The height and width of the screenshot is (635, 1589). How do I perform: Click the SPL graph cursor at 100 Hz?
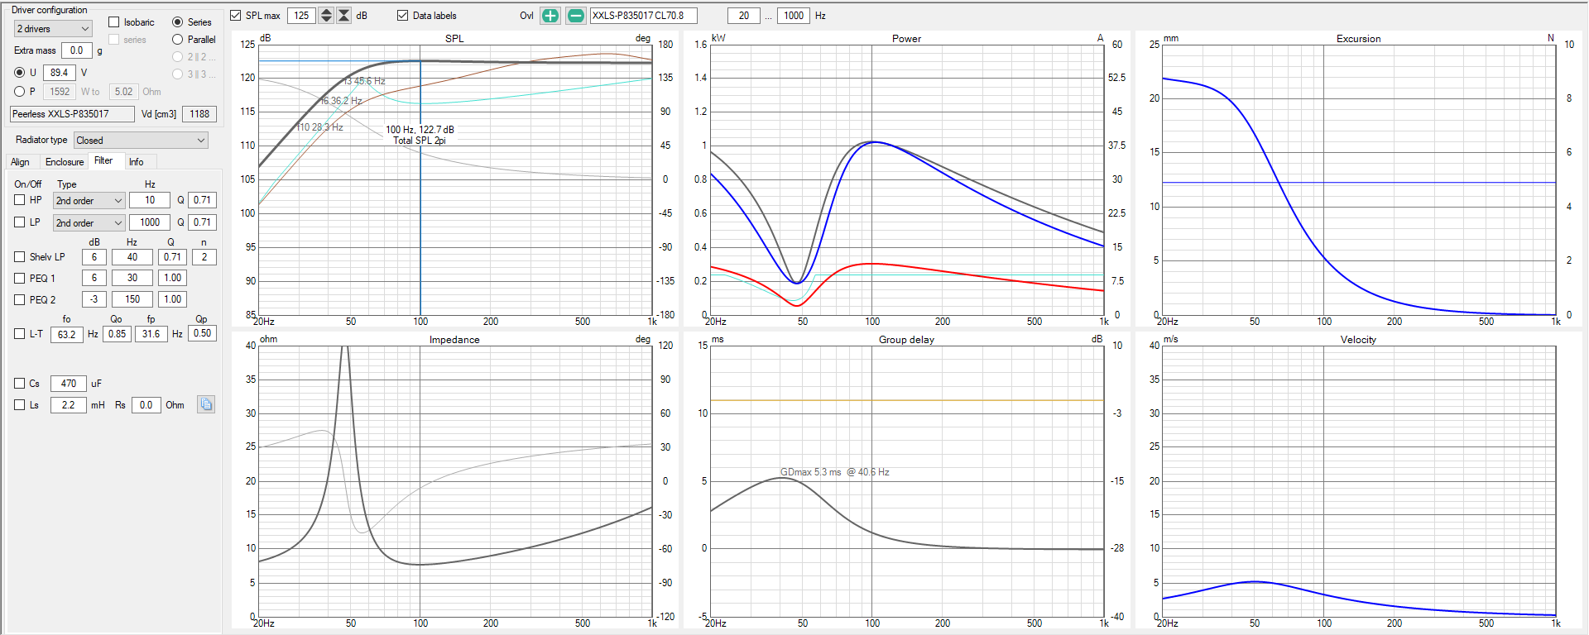point(420,187)
